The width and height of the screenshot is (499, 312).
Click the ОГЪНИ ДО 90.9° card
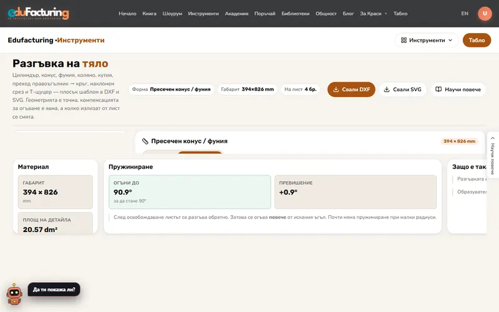pyautogui.click(x=190, y=192)
